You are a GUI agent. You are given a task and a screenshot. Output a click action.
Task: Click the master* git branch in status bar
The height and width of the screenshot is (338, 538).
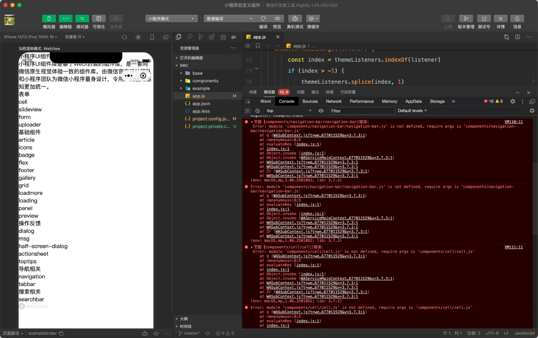point(190,333)
